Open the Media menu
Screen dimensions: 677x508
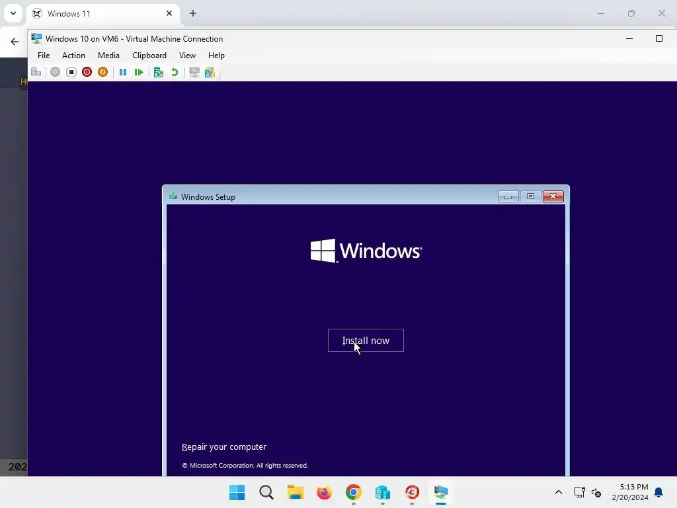[108, 56]
